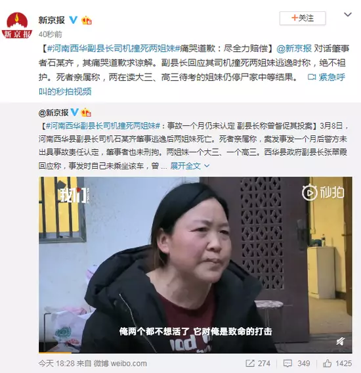Screen dimensions: 361x373
Task: Click the video progress bar at the bottom
Action: [195, 353]
